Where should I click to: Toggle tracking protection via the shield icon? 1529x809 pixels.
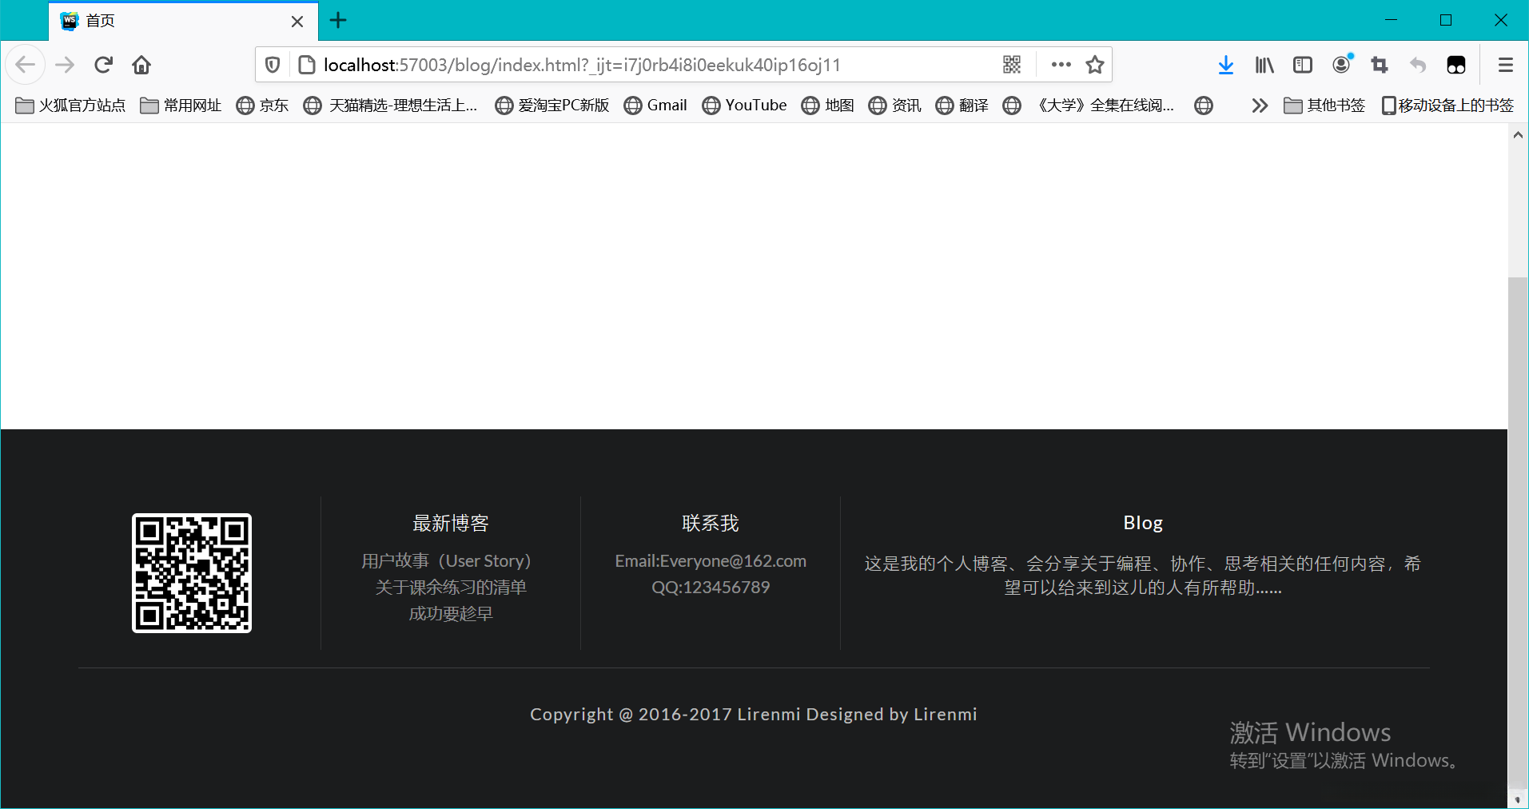272,65
